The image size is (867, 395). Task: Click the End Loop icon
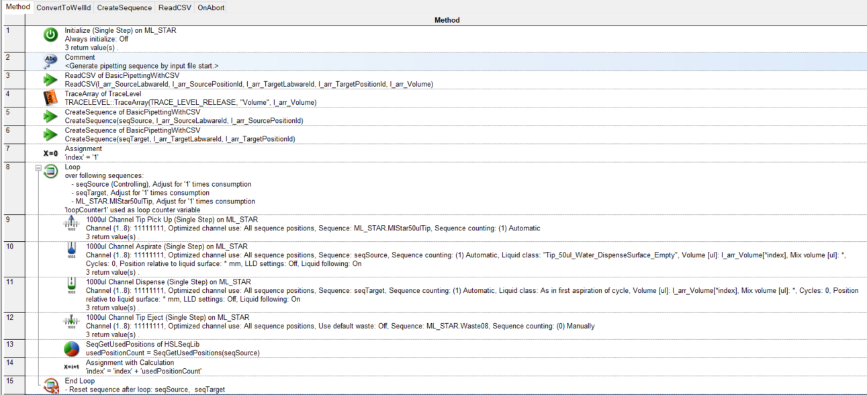[51, 385]
